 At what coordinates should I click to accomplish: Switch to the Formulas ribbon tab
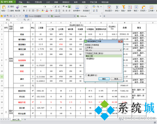click(x=48, y=2)
